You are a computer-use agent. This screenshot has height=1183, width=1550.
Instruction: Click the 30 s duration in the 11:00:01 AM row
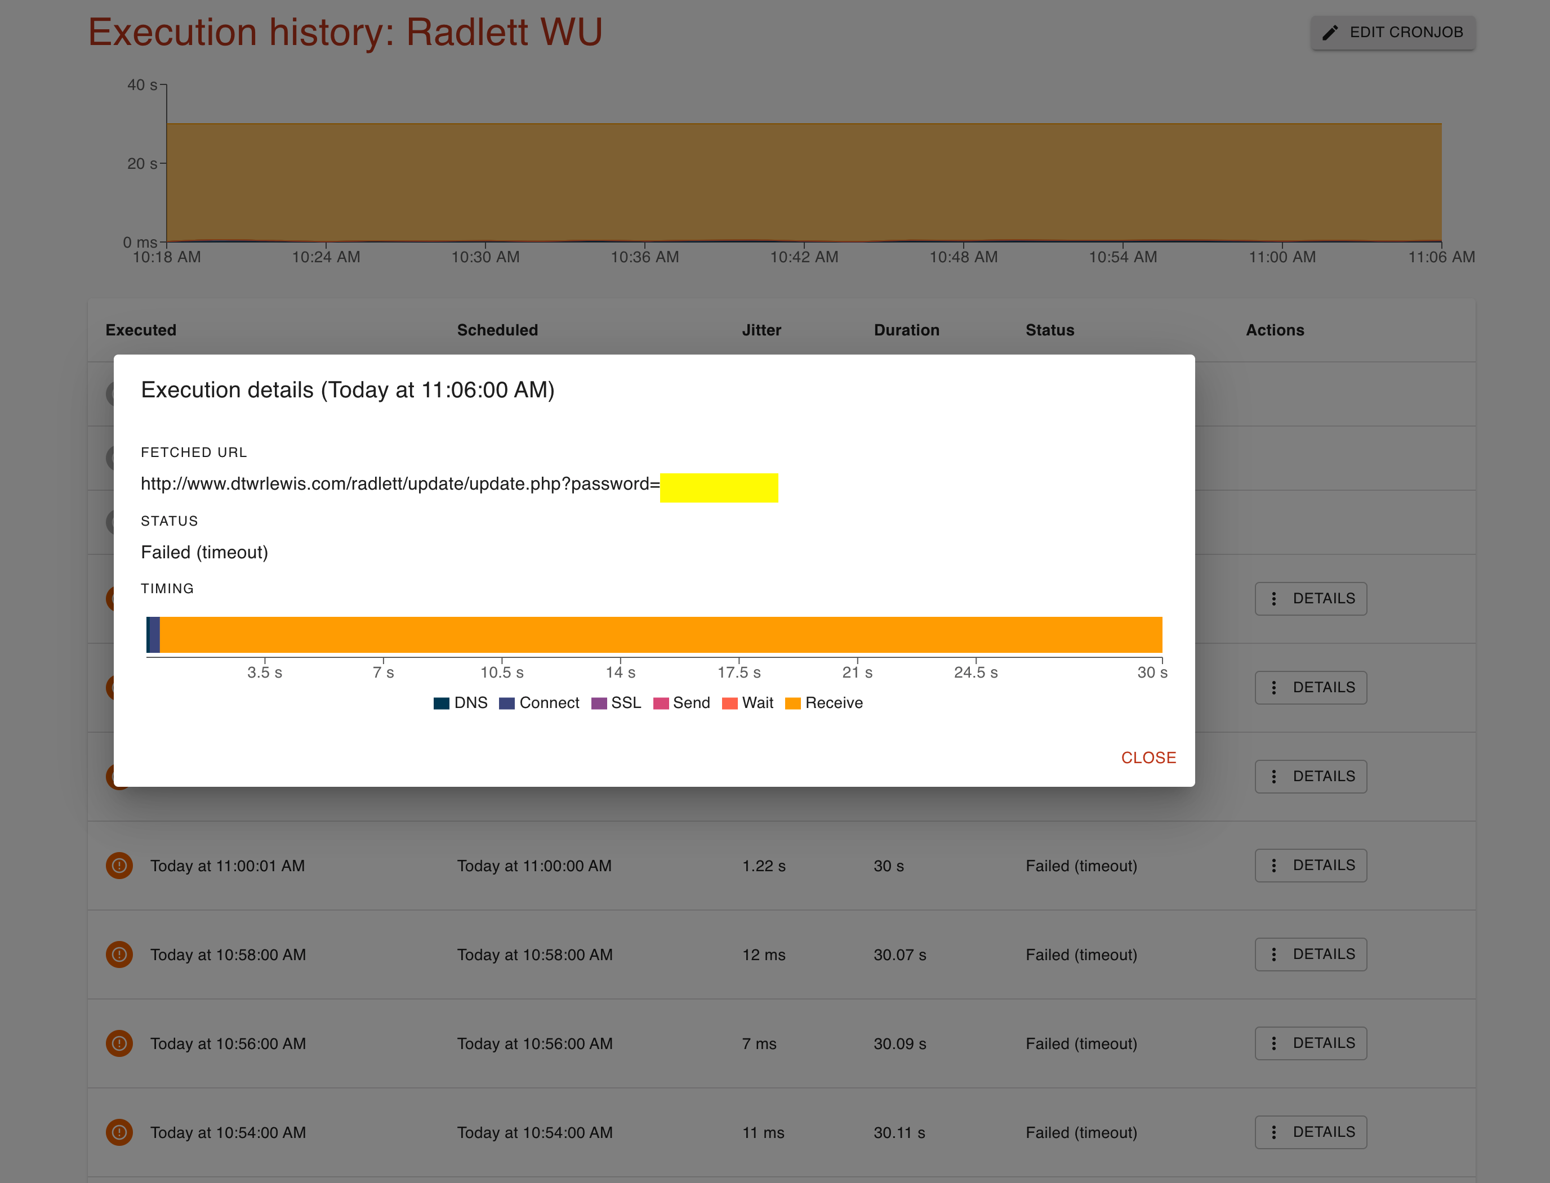[888, 866]
